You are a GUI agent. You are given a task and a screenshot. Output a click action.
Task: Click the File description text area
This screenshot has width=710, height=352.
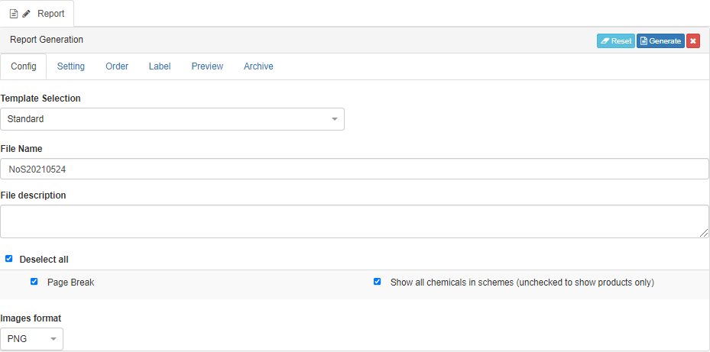tap(355, 221)
